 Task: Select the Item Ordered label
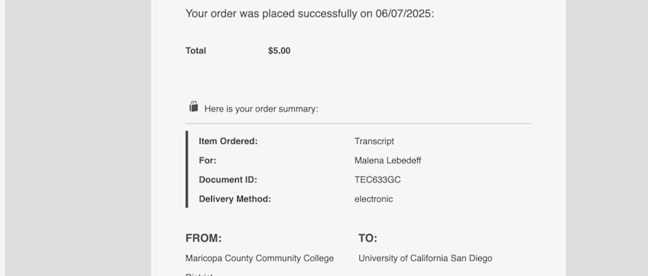tap(228, 142)
